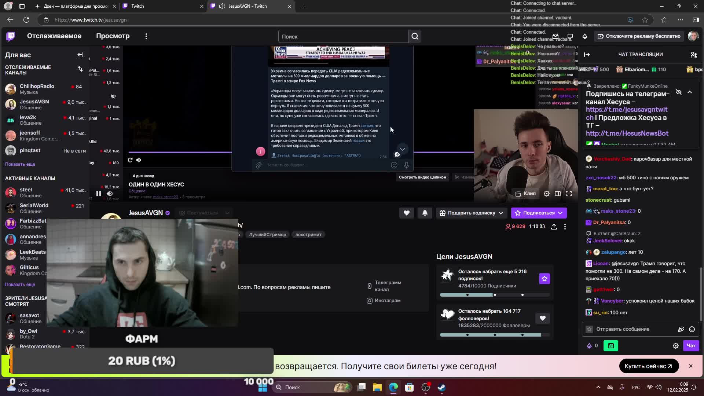Open the Подписаться dropdown

[x=539, y=213]
